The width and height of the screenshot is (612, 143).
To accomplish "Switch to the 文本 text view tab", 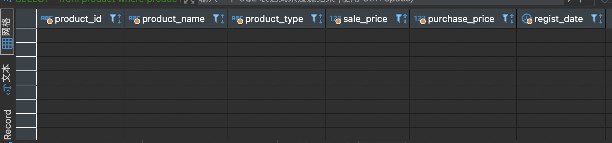I will 7,79.
